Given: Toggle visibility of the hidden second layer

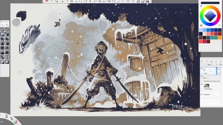Looking at the screenshot, I should pyautogui.click(x=201, y=76).
